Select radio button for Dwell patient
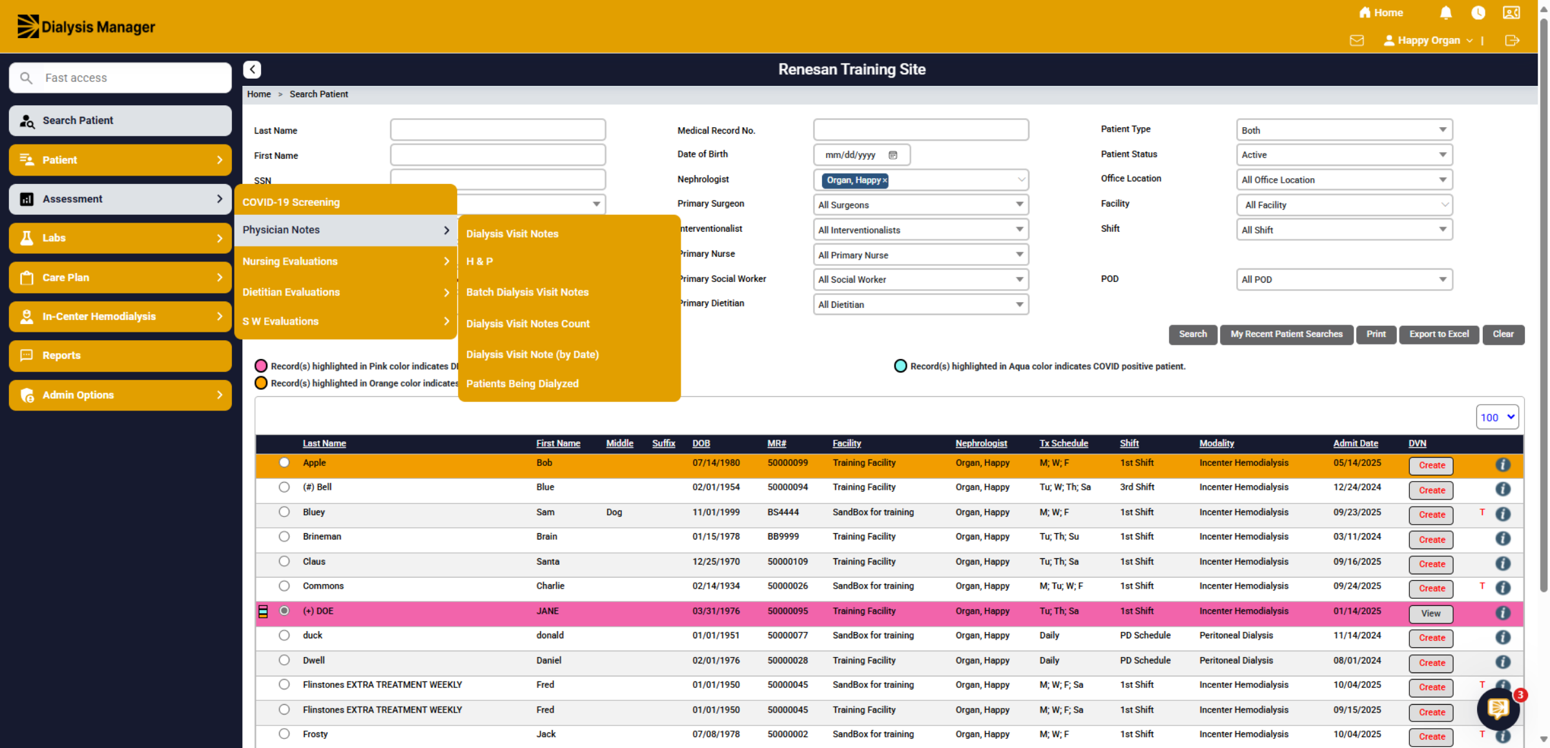Screen dimensions: 1550x748 [284, 660]
